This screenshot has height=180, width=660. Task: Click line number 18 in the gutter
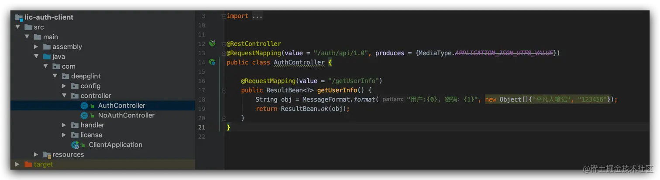pos(201,100)
